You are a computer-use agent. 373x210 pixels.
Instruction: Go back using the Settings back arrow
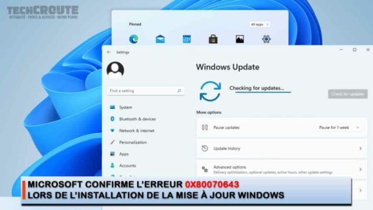[x=109, y=52]
